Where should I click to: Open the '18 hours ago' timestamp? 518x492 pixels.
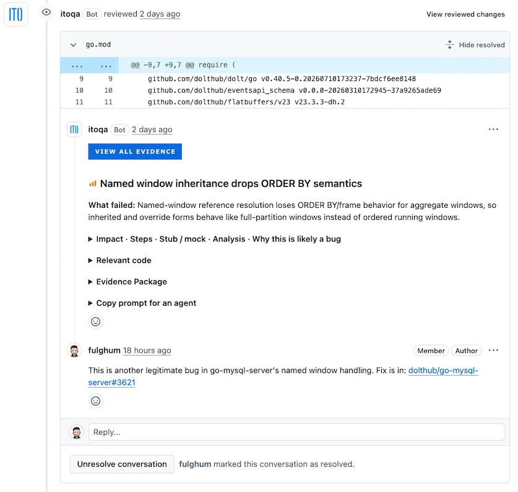pos(147,350)
